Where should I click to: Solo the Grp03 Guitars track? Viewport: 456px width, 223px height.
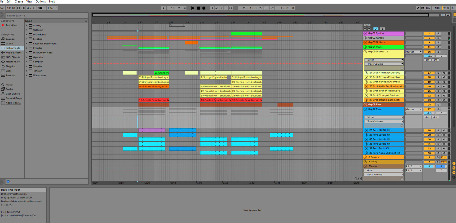pos(438,43)
